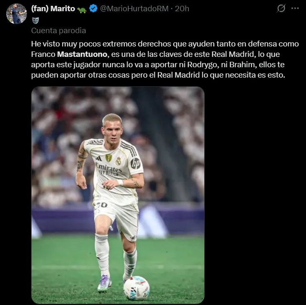
Task: Click "He visto muy pocos" opening text
Action: 63,43
